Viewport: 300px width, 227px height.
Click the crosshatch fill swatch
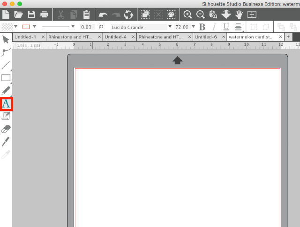[7, 27]
